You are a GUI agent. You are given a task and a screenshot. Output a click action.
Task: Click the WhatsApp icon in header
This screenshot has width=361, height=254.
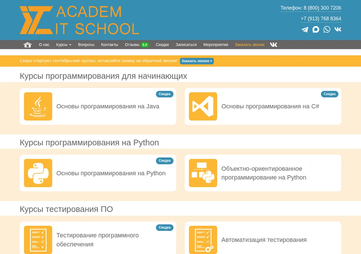coord(327,29)
